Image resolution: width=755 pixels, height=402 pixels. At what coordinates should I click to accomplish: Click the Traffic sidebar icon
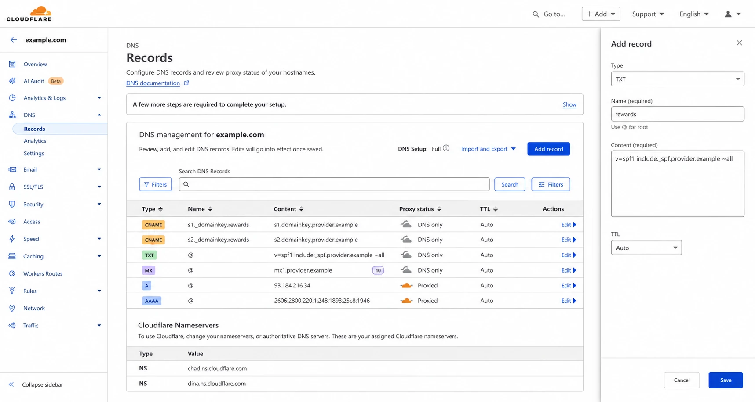12,325
